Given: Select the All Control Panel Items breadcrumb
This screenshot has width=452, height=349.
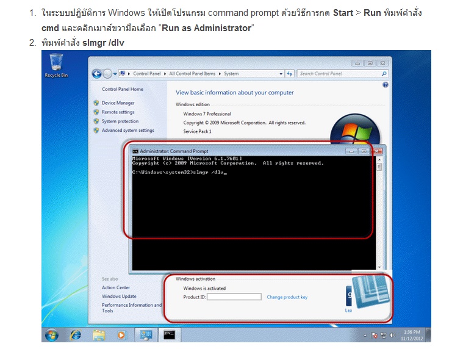Looking at the screenshot, I should (192, 74).
